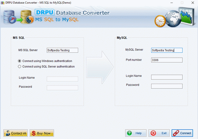Click the Contact us button
The width and height of the screenshot is (198, 139).
click(16, 133)
